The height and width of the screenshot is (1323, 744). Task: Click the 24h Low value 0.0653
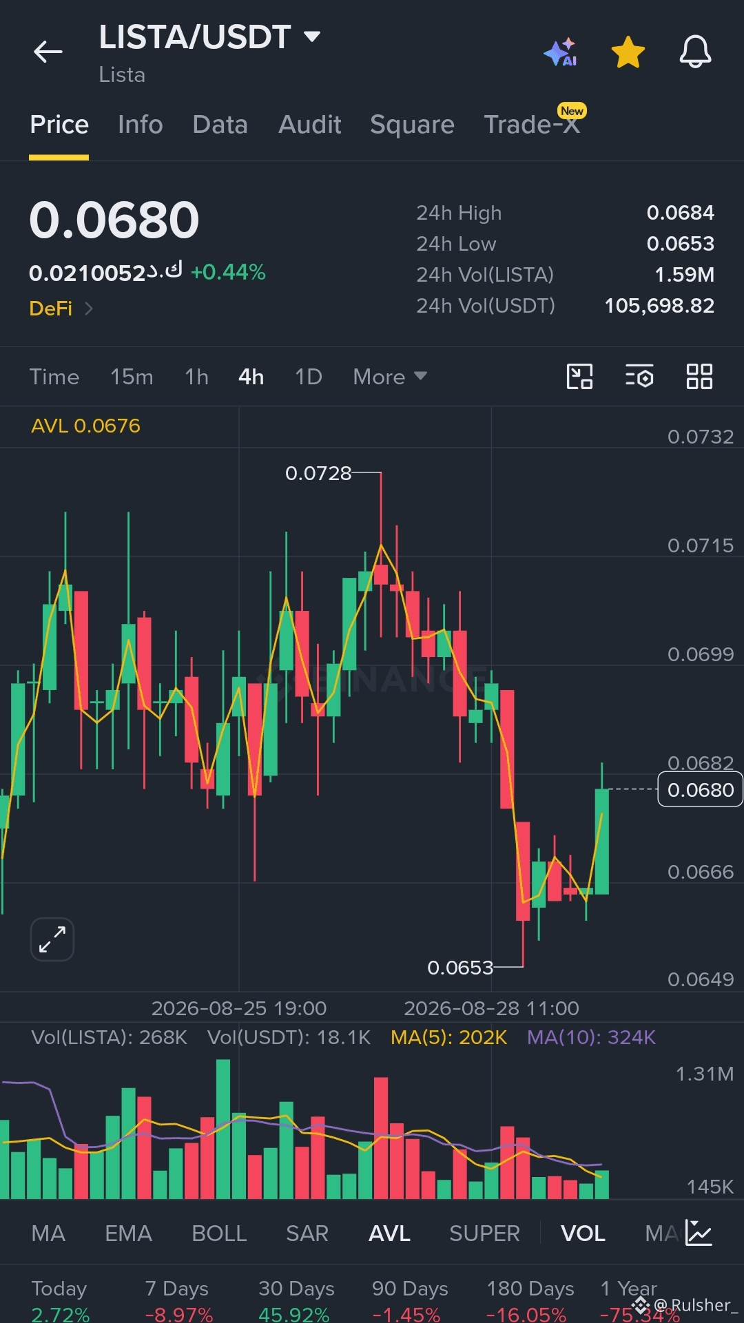click(x=680, y=244)
